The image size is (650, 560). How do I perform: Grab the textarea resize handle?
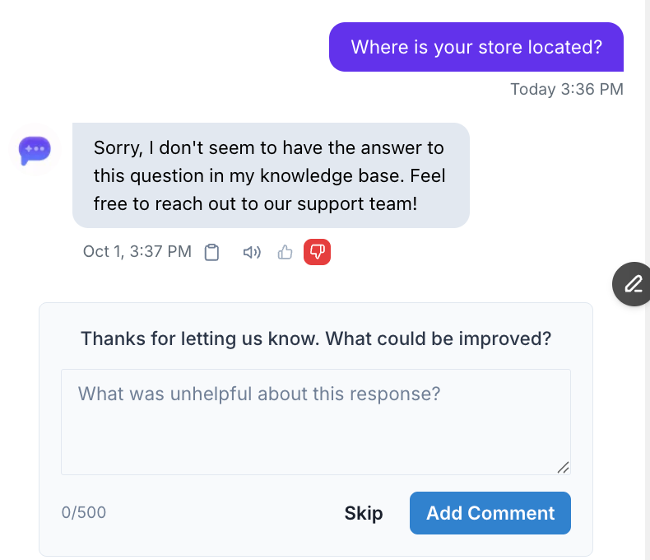(x=563, y=467)
